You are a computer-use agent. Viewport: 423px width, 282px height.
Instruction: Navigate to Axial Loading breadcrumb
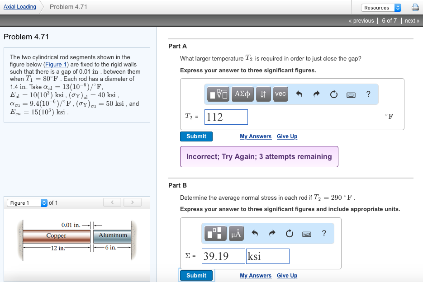[20, 7]
